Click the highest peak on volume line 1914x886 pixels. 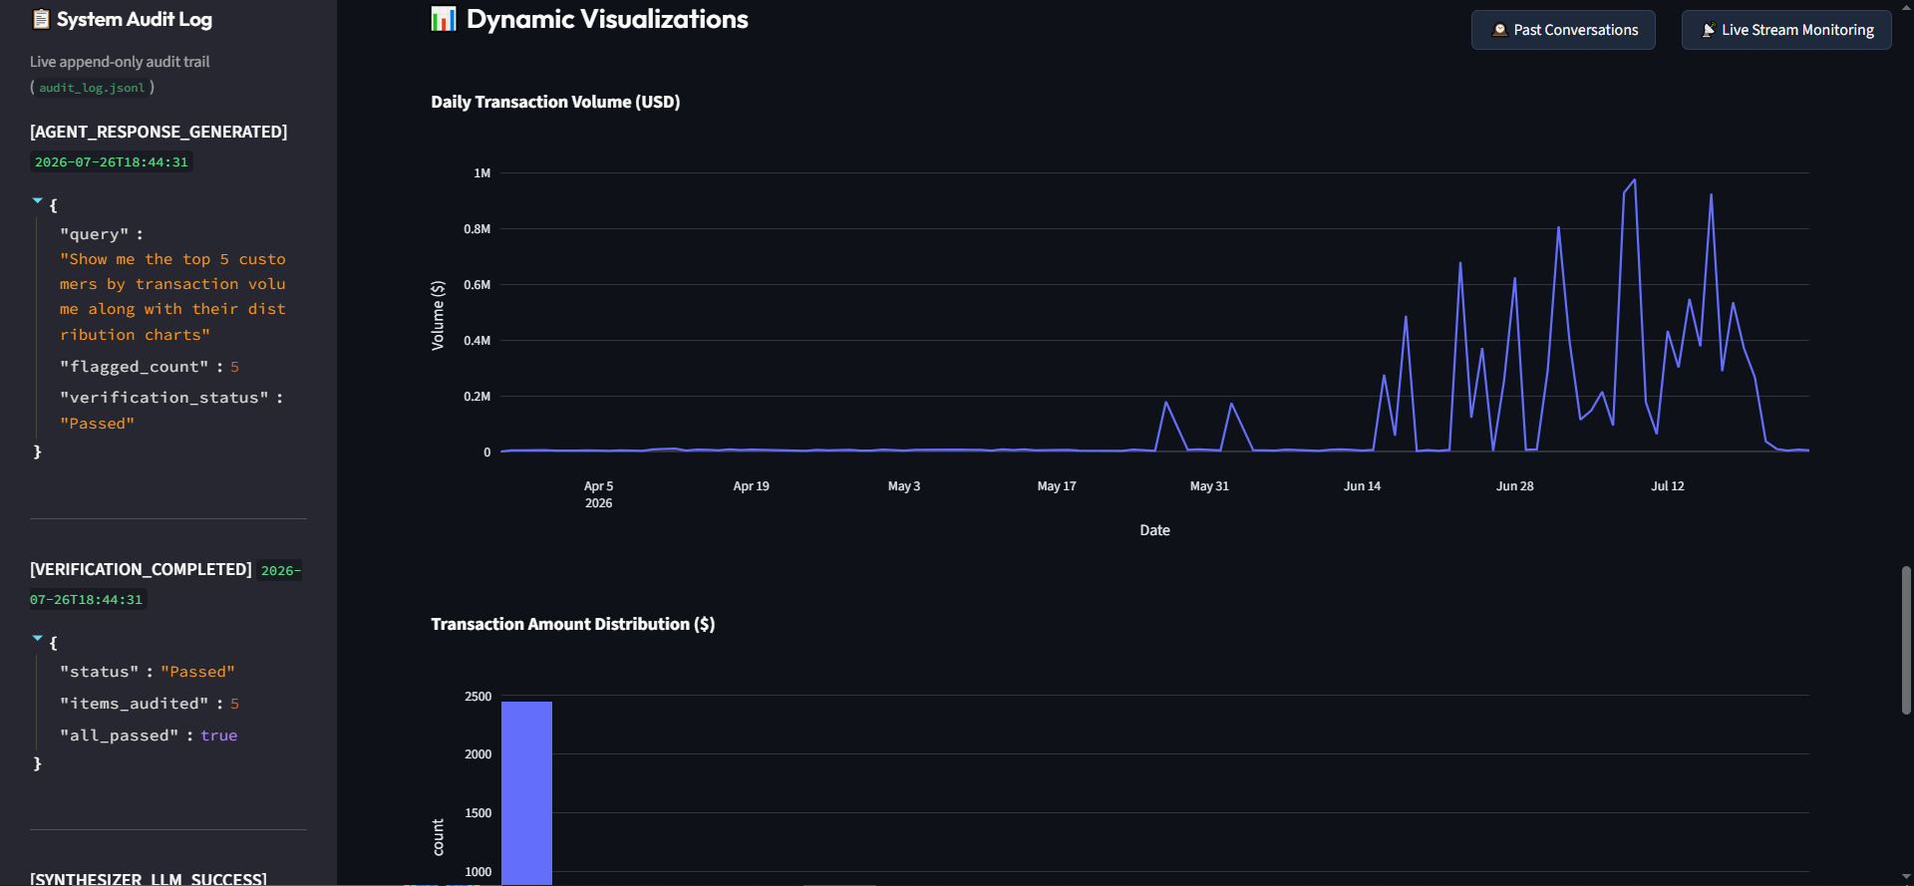tap(1634, 180)
